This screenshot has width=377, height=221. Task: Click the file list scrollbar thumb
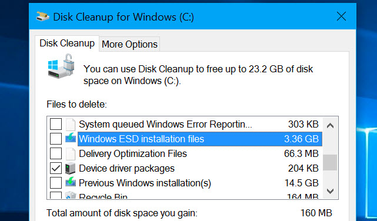[330, 163]
